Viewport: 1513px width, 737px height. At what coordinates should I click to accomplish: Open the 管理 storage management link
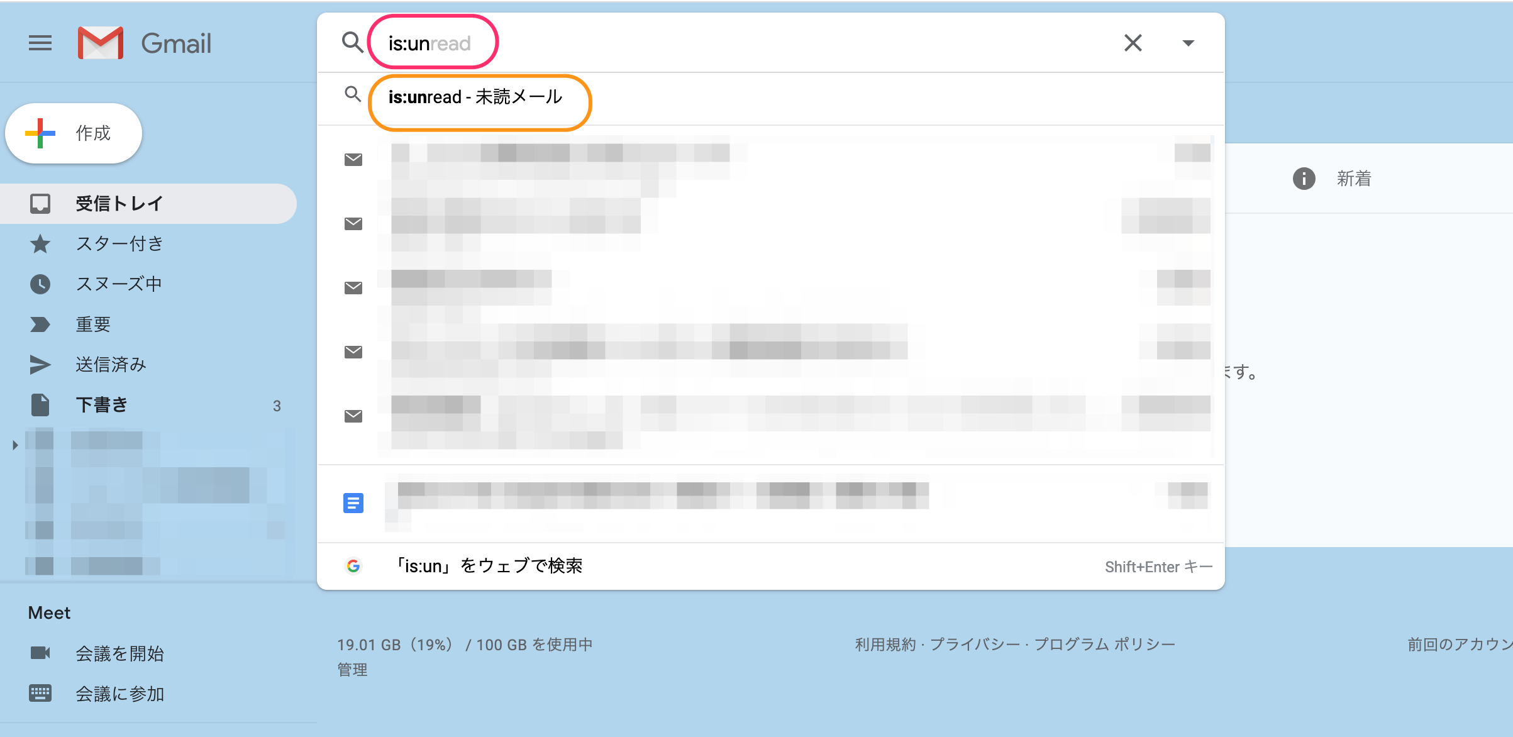click(x=352, y=670)
